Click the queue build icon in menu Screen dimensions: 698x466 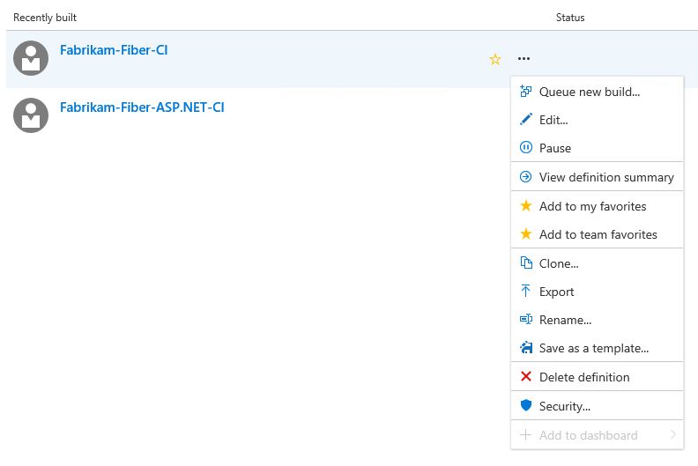pyautogui.click(x=526, y=92)
